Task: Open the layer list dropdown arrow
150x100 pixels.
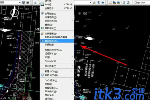Action: [90, 3]
